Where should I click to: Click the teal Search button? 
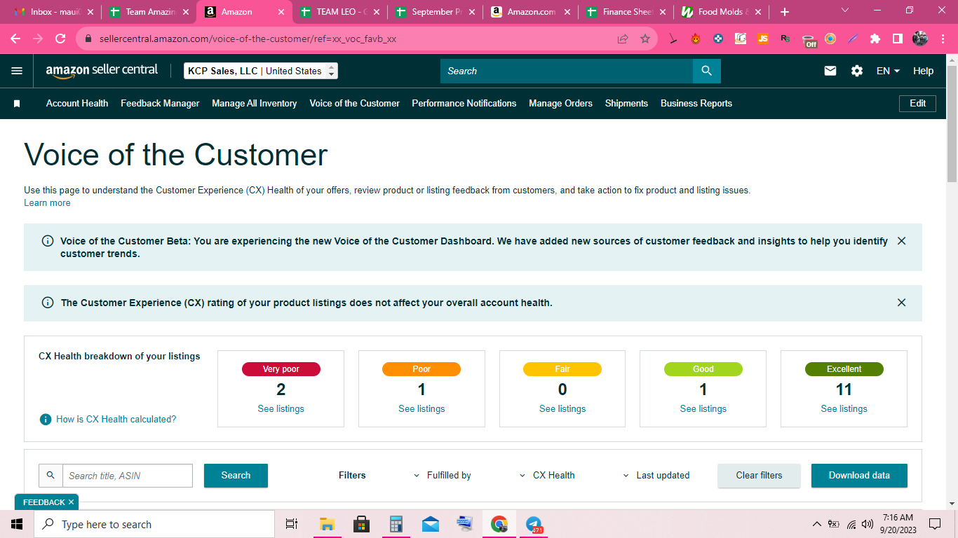coord(236,476)
